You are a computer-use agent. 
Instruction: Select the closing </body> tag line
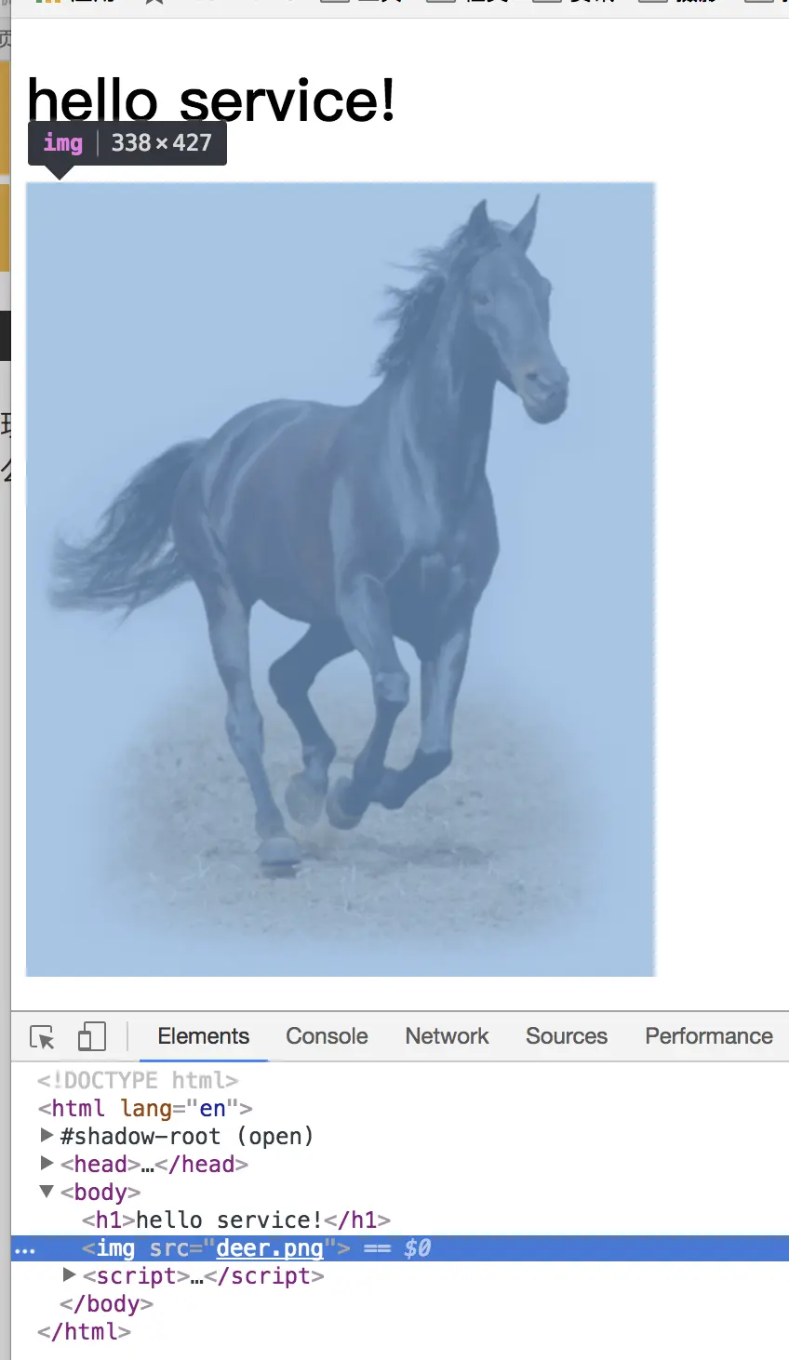[x=106, y=1303]
